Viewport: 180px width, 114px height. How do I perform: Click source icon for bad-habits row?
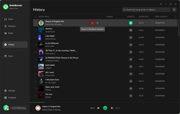(x=131, y=66)
